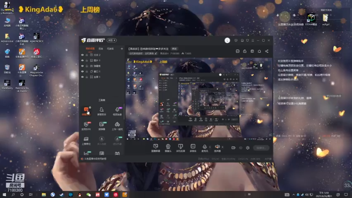The image size is (352, 198).
Task: Click the record video icon beside settings
Action: (x=233, y=148)
